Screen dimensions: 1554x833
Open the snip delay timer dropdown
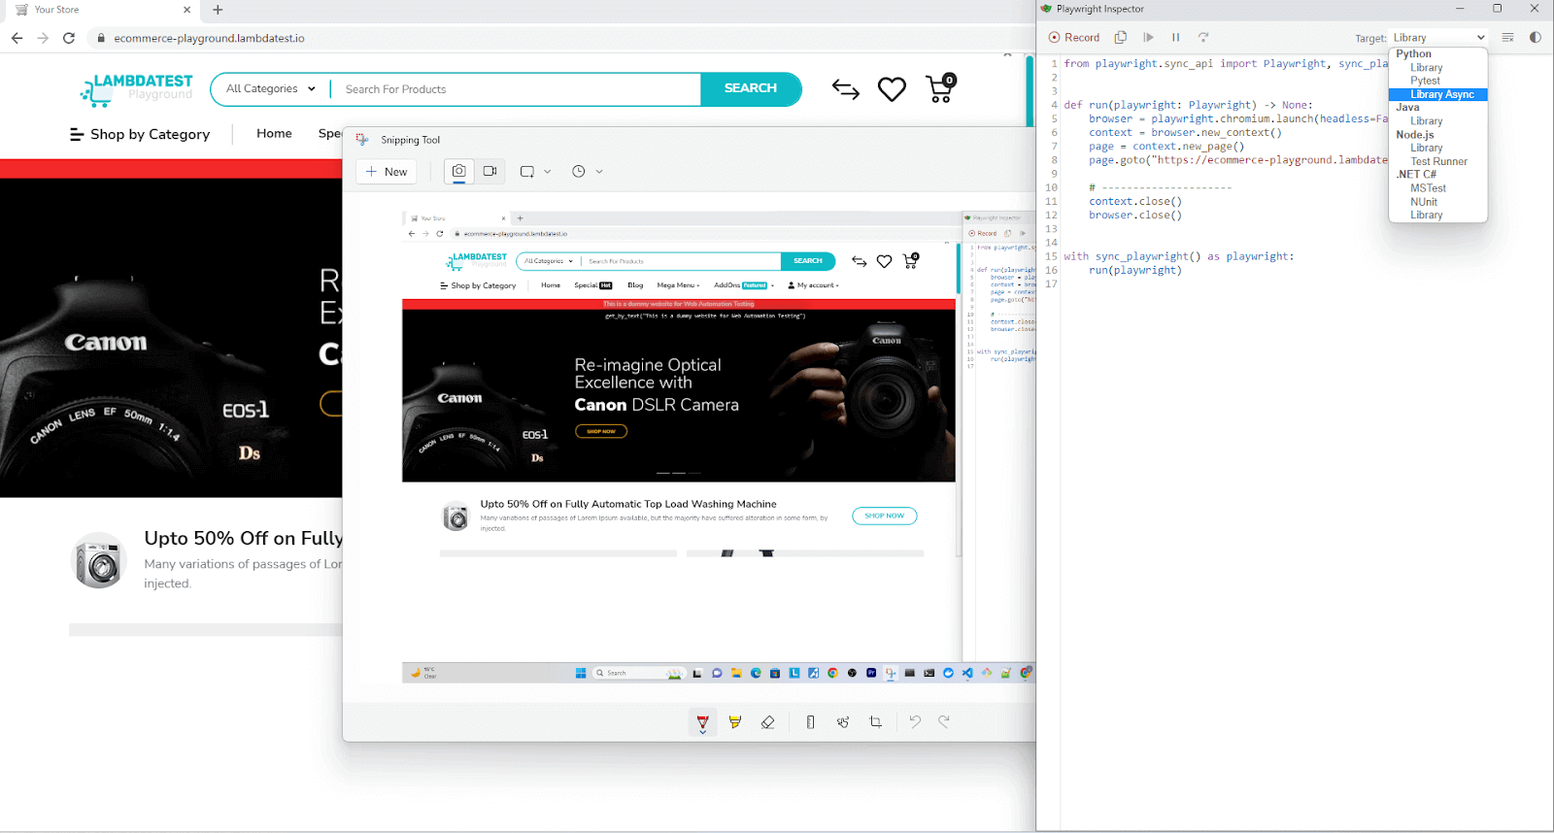pos(588,171)
